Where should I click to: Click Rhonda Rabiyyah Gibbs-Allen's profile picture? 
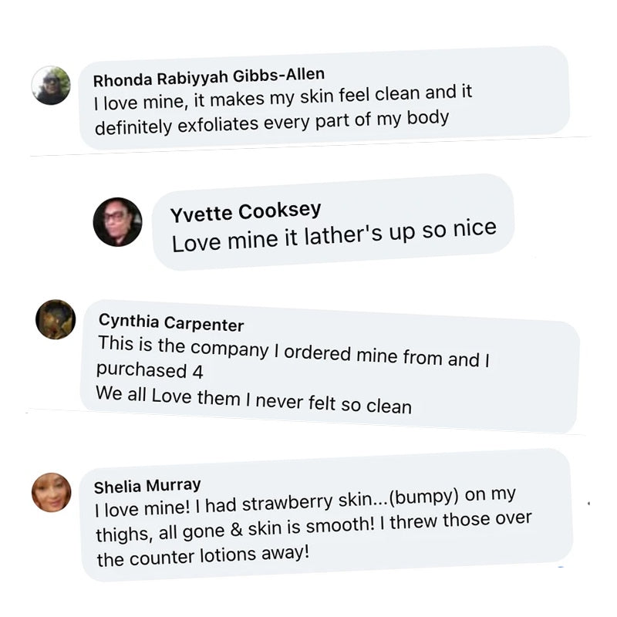(51, 85)
